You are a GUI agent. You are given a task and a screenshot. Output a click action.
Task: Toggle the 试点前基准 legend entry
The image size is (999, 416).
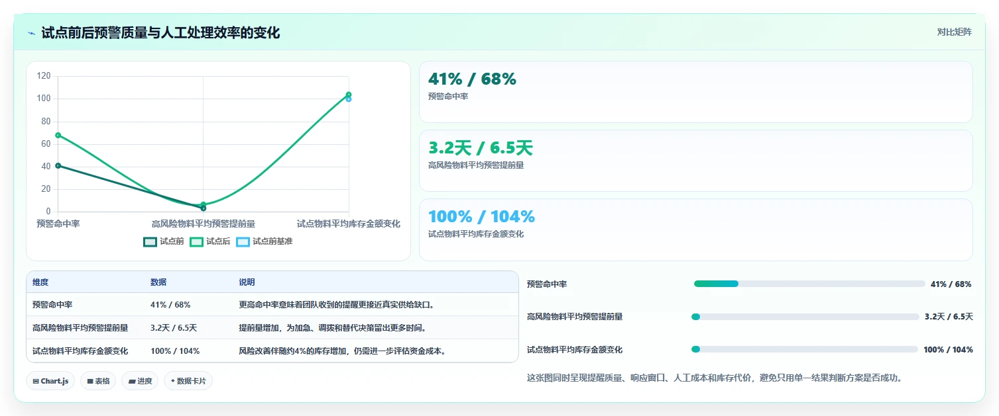(264, 241)
